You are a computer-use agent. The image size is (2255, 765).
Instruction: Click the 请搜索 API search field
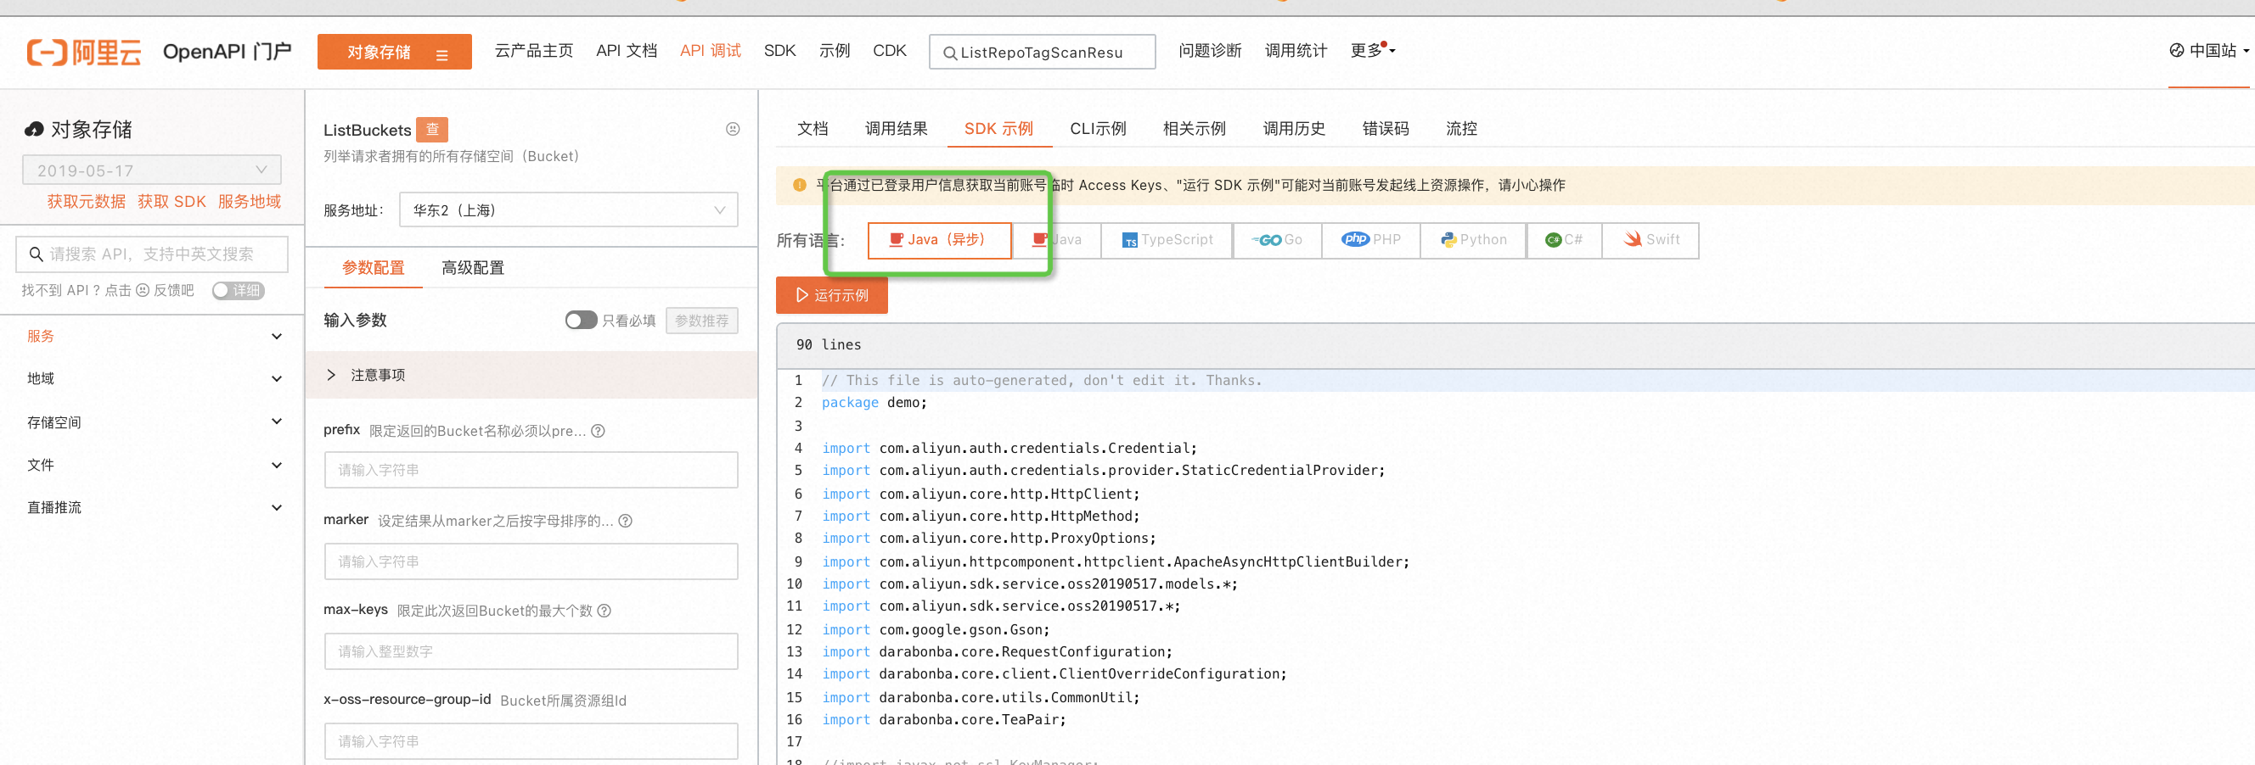point(152,254)
